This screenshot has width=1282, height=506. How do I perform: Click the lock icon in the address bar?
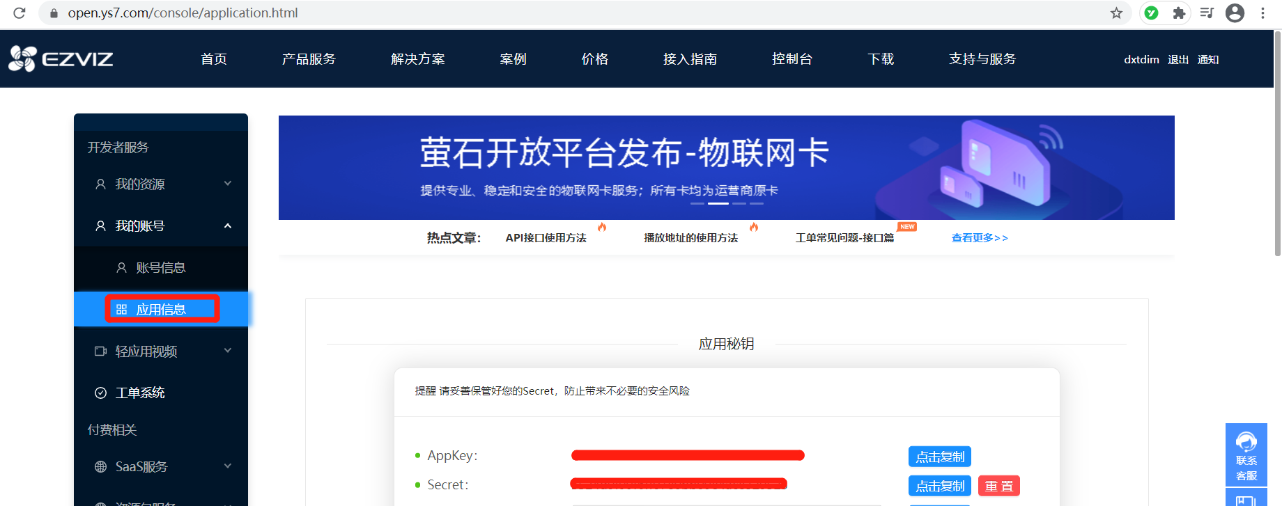pyautogui.click(x=54, y=13)
